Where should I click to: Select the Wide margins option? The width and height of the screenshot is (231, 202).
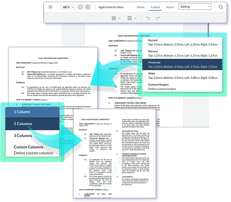coord(182,76)
